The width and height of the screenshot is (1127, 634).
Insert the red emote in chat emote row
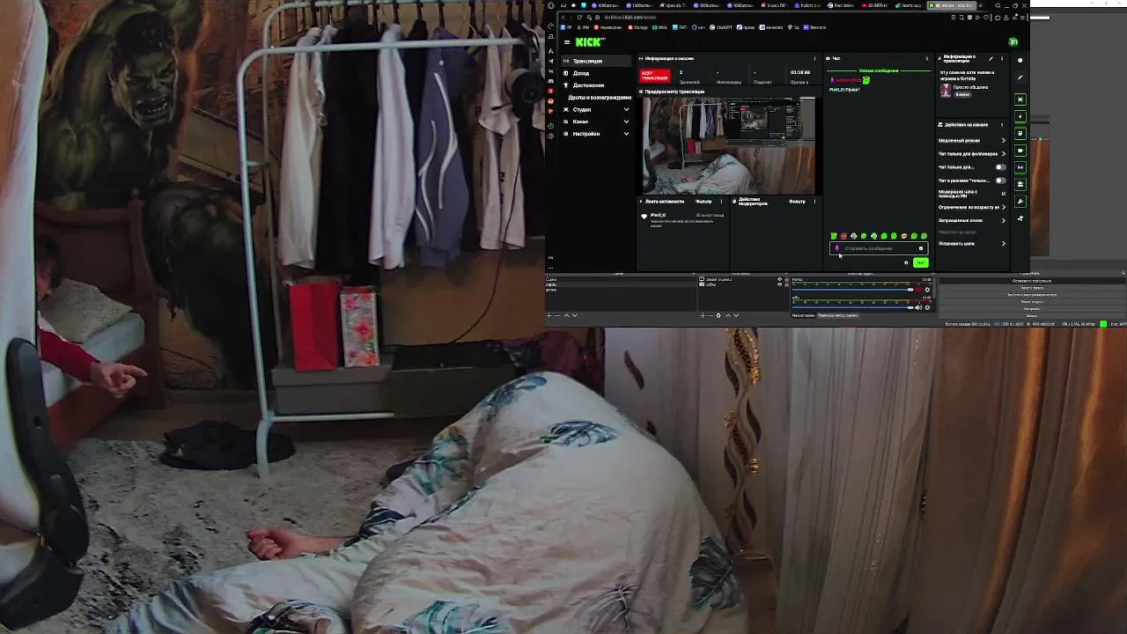[x=843, y=236]
